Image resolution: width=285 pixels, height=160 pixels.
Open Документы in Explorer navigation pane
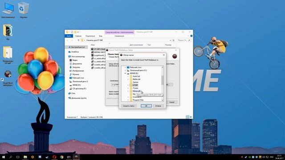76,64
